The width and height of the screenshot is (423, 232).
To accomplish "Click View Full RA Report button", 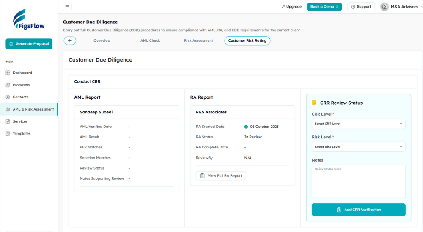I will [x=221, y=176].
